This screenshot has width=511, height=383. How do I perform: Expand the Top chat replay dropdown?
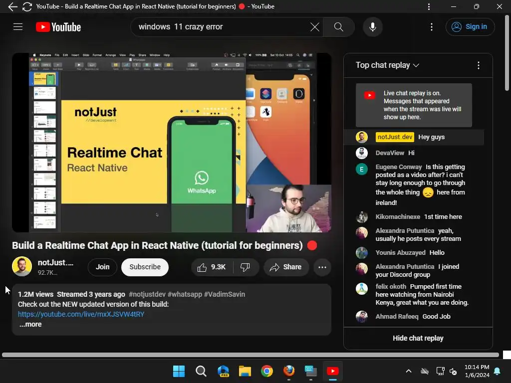[x=387, y=65]
